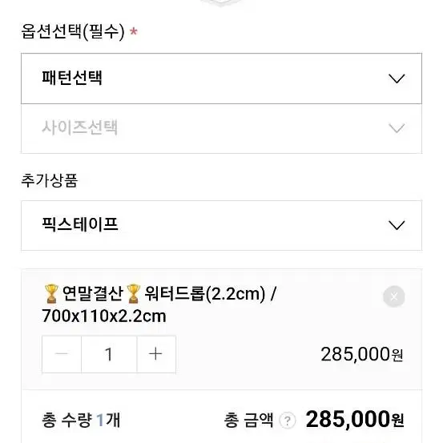
Task: Open the 총 금액 help question icon
Action: 288,421
